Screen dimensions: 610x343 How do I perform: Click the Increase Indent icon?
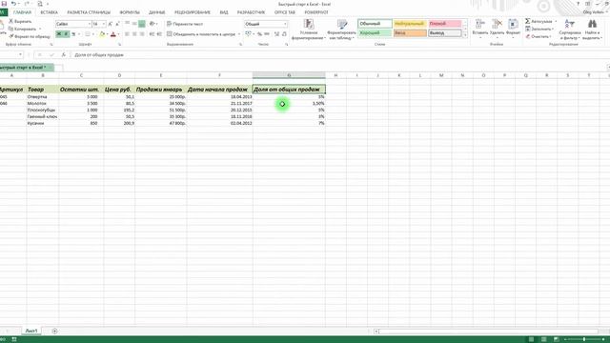coord(159,34)
